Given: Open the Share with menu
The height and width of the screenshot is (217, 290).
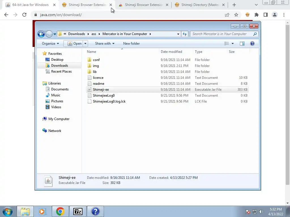Looking at the screenshot, I should pyautogui.click(x=105, y=44).
